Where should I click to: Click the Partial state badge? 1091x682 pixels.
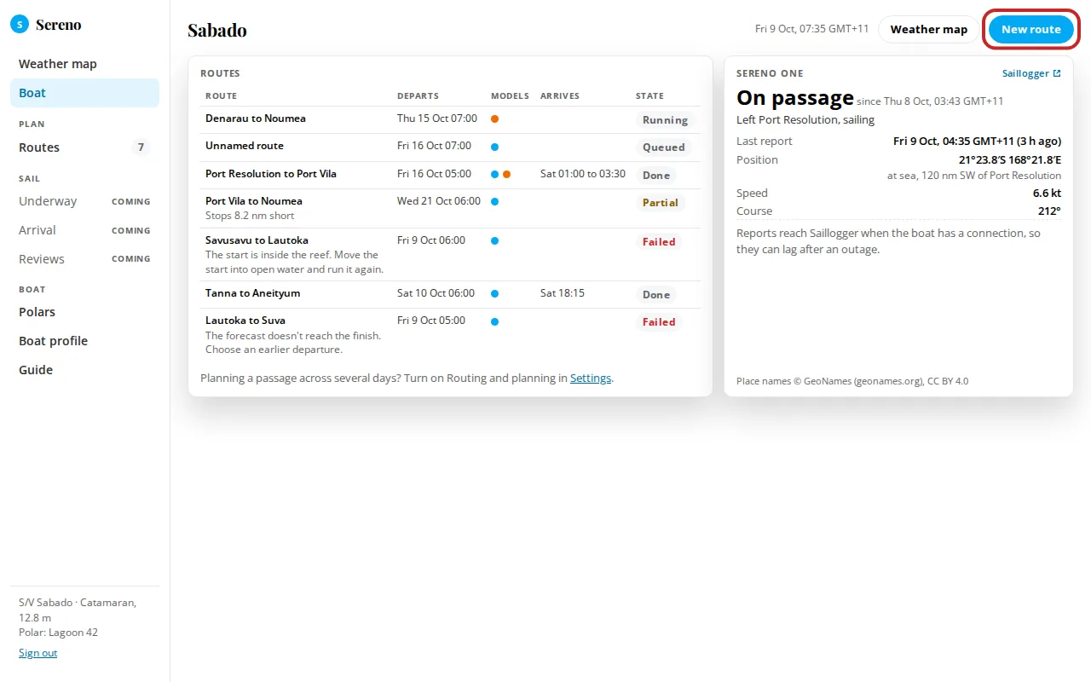point(661,203)
